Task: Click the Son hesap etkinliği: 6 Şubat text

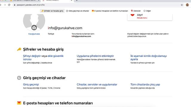Action: click(x=42, y=88)
